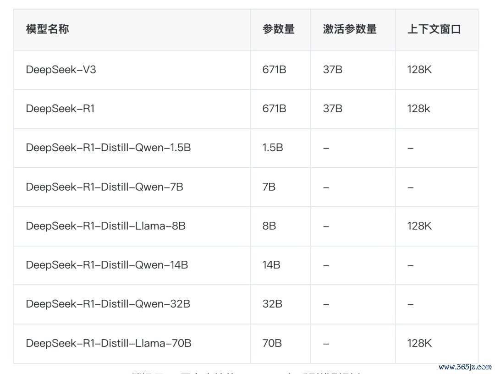
Task: Click DeepSeek-R1-Distill-Llama-8B row name
Action: coord(105,226)
